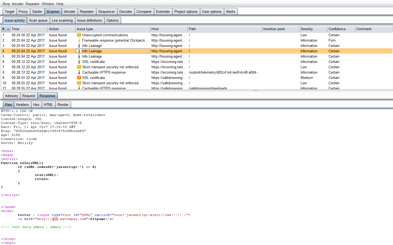Open the User options tab
Viewport: 393px width, 245px height.
212,11
